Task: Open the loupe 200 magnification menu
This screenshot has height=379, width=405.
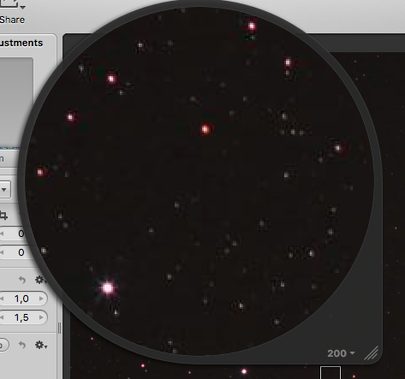Action: pos(341,353)
